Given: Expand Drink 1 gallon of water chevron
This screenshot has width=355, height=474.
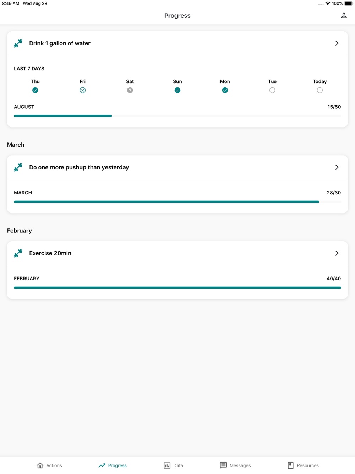Looking at the screenshot, I should pos(337,43).
